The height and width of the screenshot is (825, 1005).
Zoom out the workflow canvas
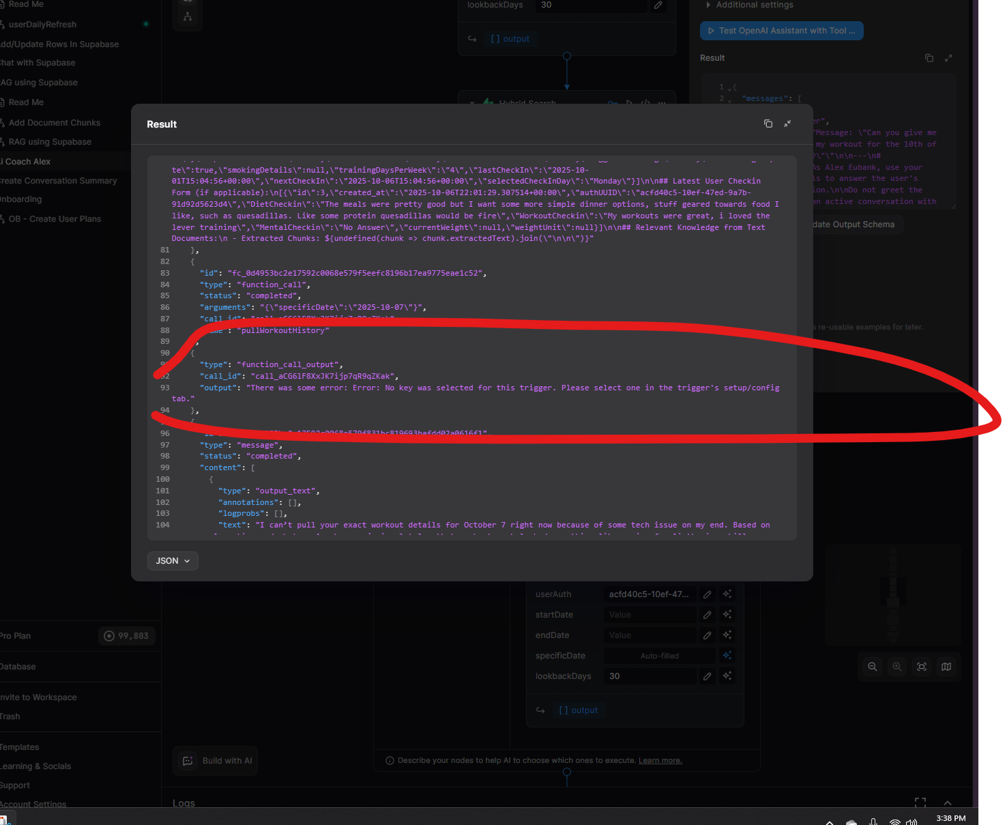873,667
